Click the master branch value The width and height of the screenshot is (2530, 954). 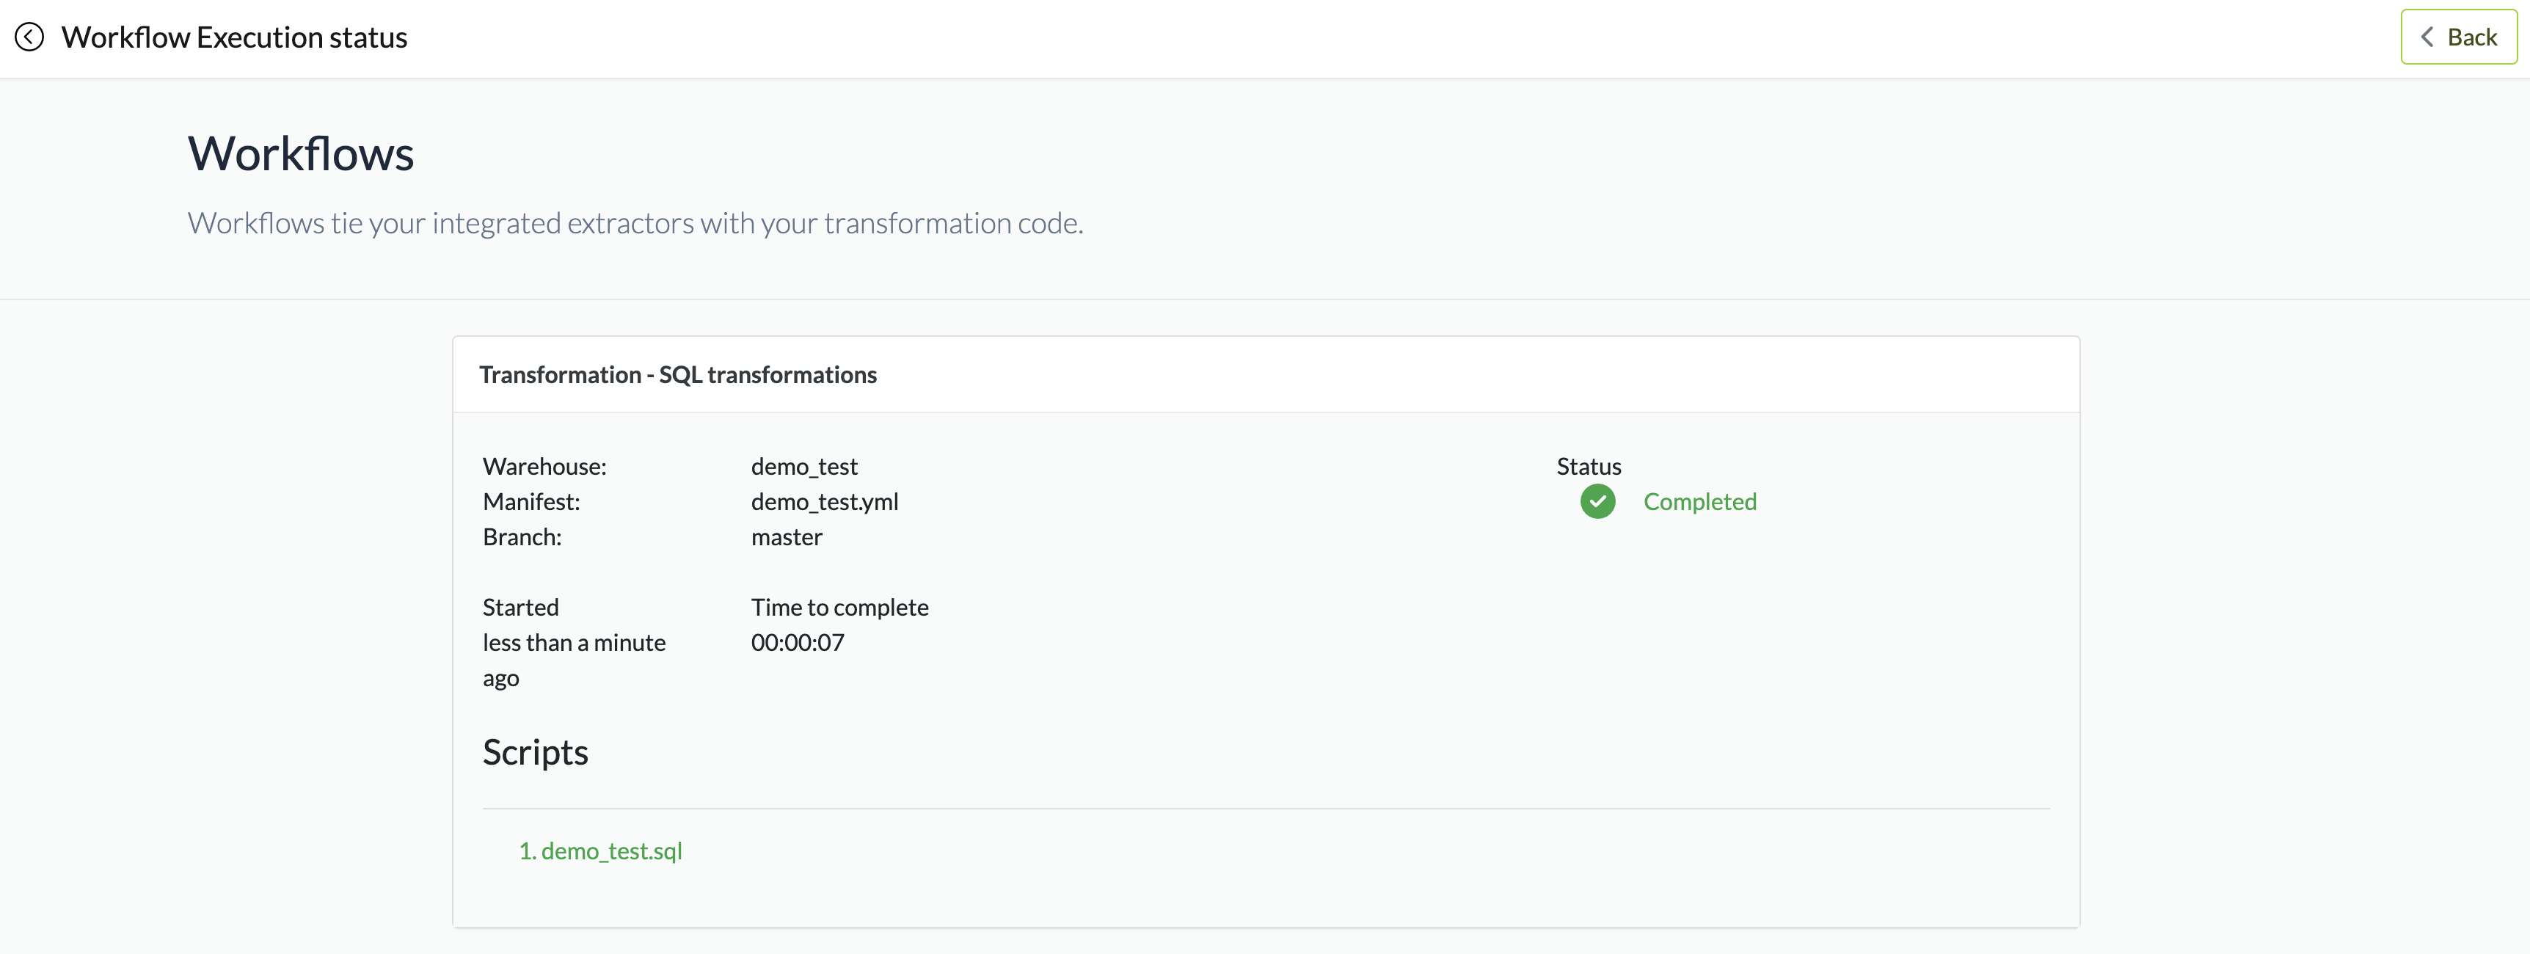coord(786,537)
